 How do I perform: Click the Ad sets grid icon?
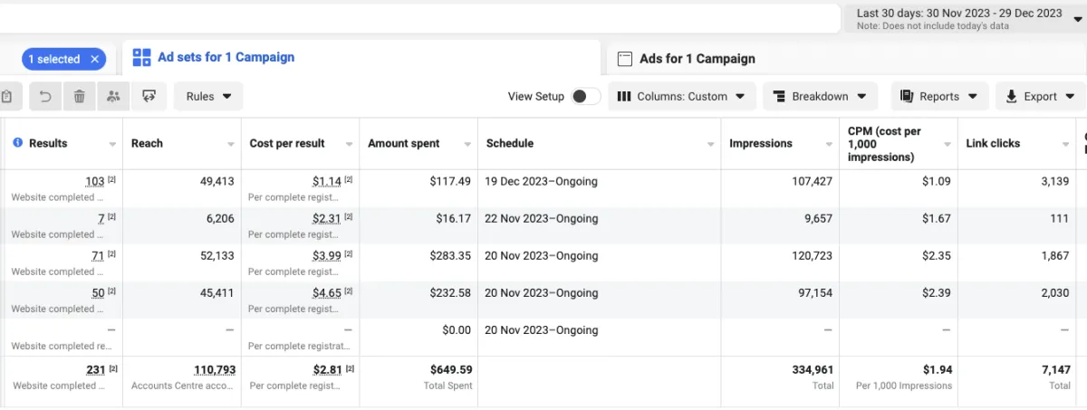(x=141, y=57)
